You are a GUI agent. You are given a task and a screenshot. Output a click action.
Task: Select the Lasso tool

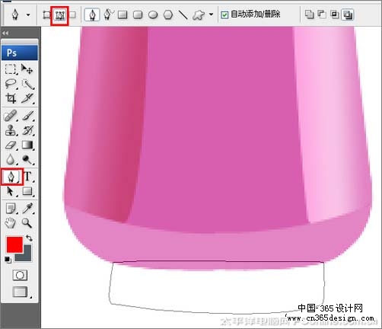(x=11, y=84)
